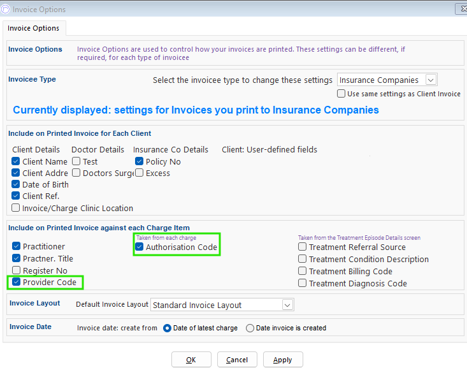
Task: Click the Apply button
Action: point(283,360)
